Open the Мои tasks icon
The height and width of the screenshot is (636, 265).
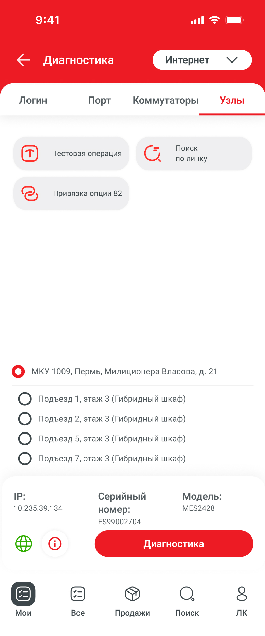pos(23,594)
